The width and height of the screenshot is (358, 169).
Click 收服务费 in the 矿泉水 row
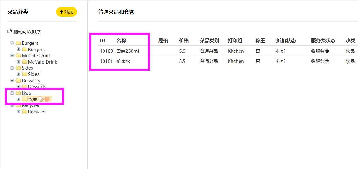pyautogui.click(x=320, y=61)
